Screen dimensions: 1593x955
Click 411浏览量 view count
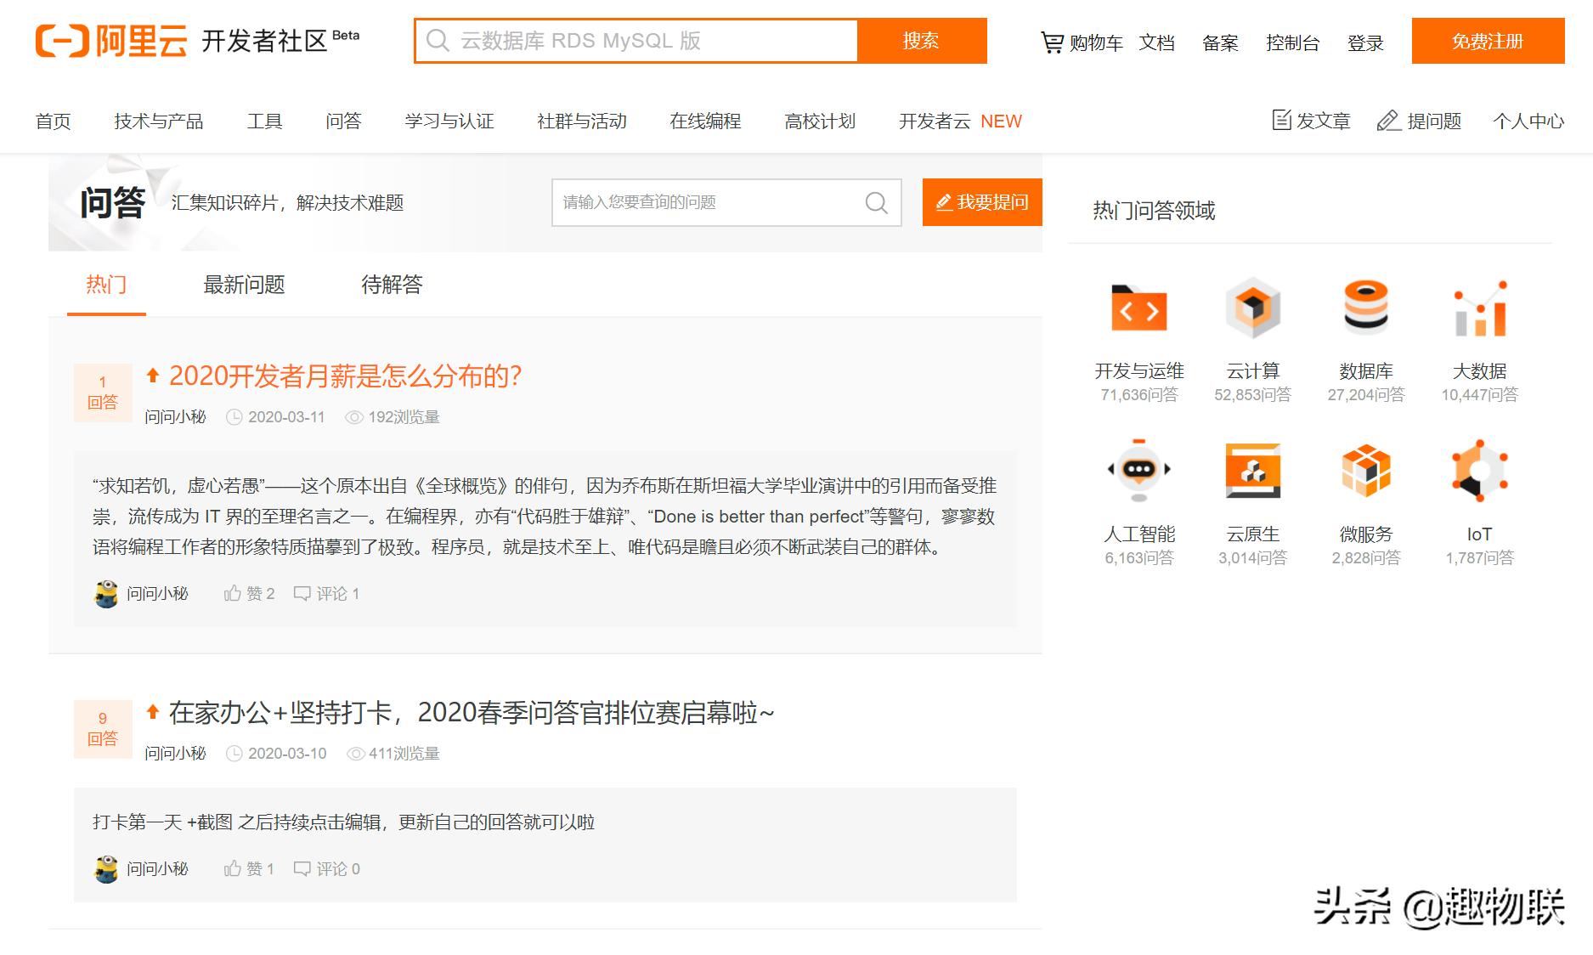[393, 753]
